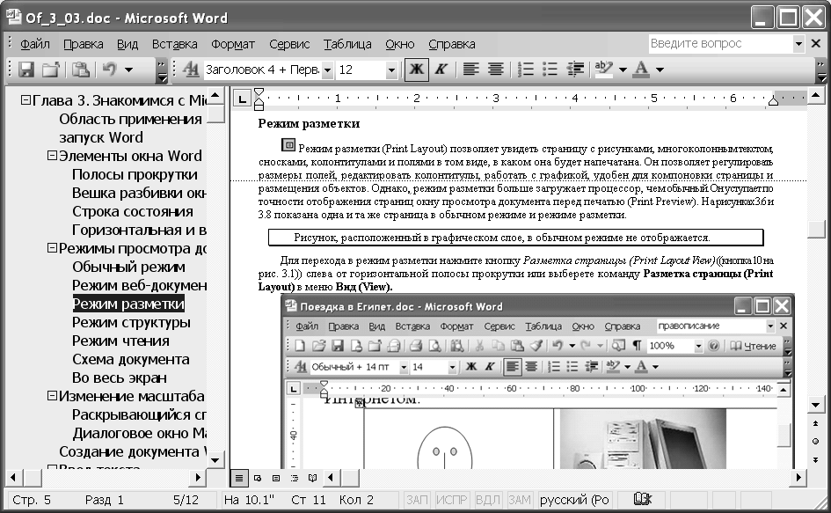Switch to Outline view button
Screen dimensions: 831x513
294,478
